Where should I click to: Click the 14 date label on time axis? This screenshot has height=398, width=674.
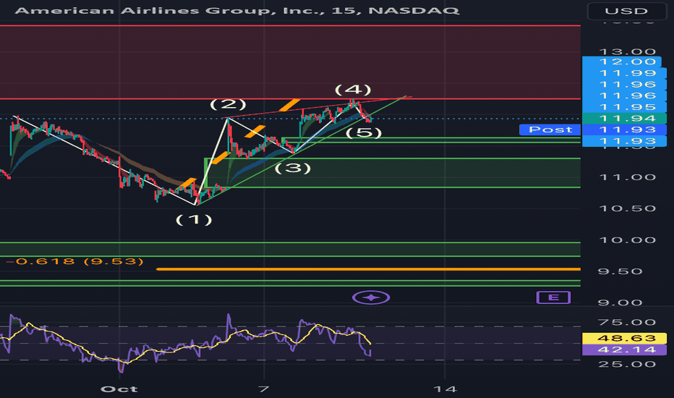[x=445, y=389]
